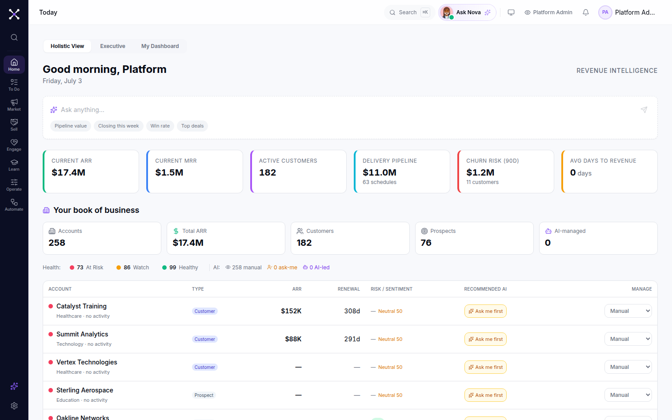Screen dimensions: 672x420
Task: Click the send arrow in Ask anything
Action: click(x=644, y=110)
